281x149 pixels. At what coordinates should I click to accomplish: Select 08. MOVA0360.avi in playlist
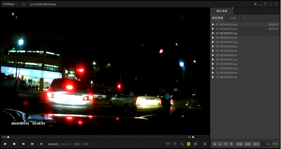click(245, 55)
